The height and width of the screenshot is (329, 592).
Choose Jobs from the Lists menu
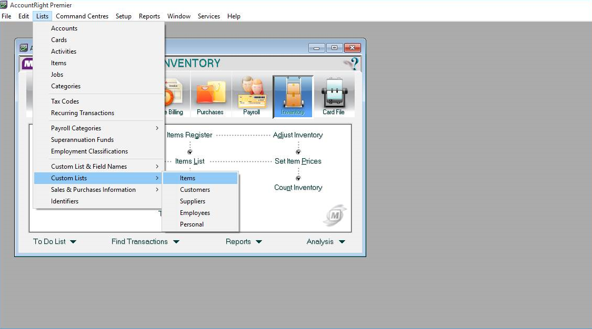99,75
